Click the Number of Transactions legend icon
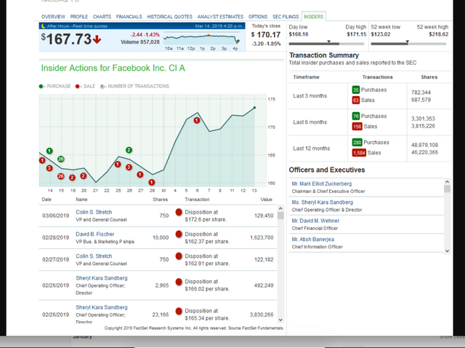Screen dimensions: 465x348 102,87
